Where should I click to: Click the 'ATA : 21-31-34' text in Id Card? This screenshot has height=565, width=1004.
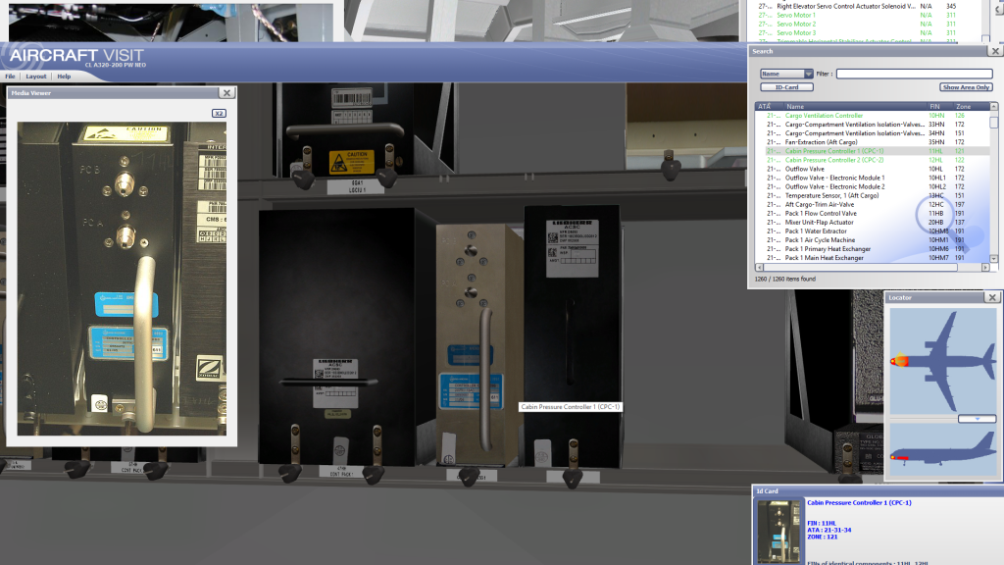coord(829,531)
